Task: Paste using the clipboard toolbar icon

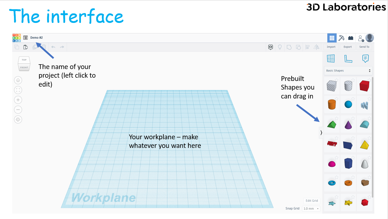Action: pyautogui.click(x=26, y=47)
